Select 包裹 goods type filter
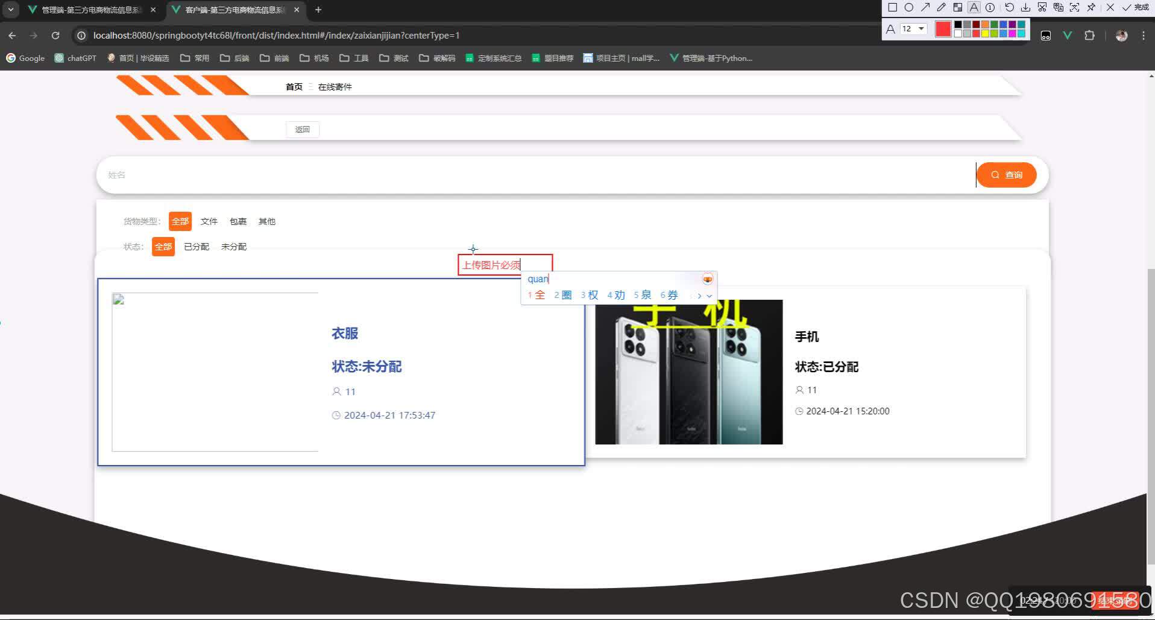1155x620 pixels. tap(237, 221)
